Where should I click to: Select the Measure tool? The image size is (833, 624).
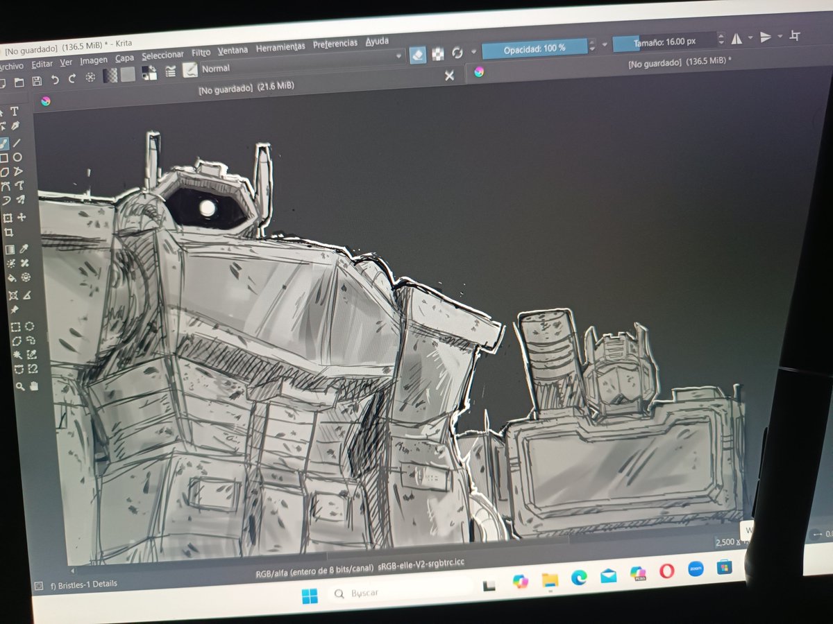click(27, 295)
